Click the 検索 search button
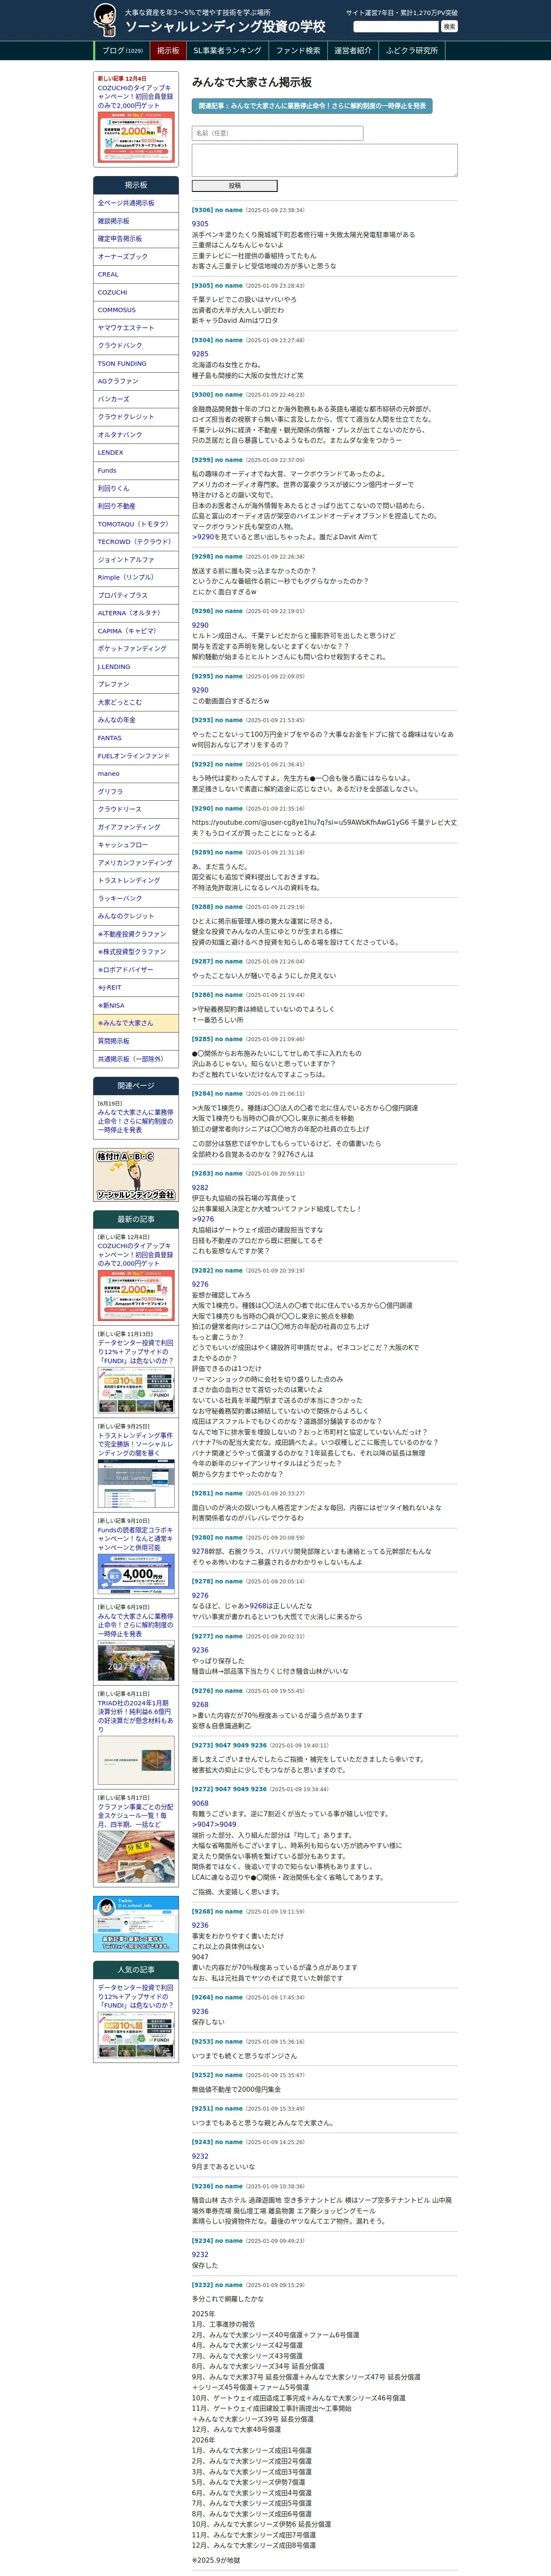The height and width of the screenshot is (2576, 551). pos(449,27)
